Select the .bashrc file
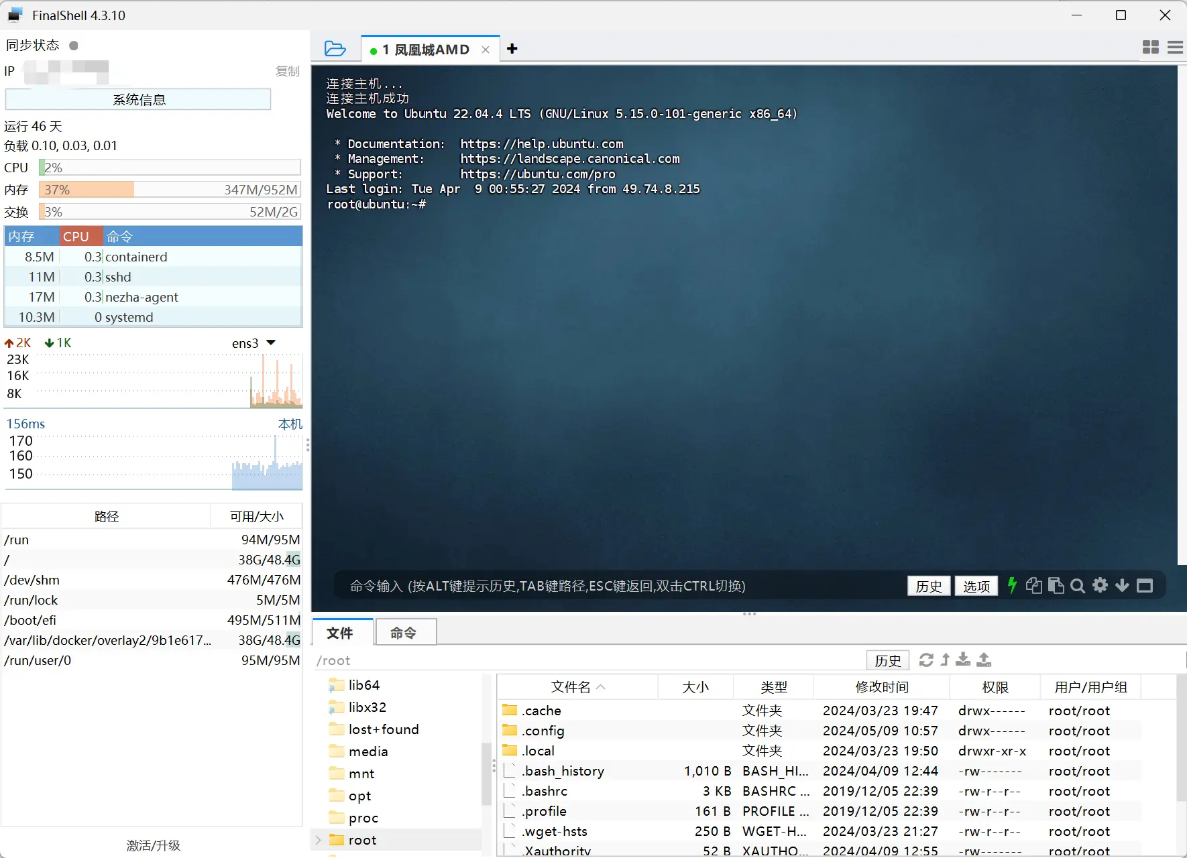This screenshot has height=858, width=1187. [820, 791]
